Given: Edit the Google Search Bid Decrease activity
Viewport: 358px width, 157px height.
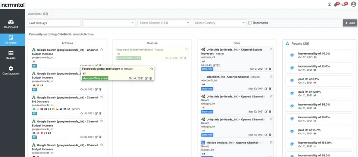Looking at the screenshot, I should pyautogui.click(x=96, y=113).
